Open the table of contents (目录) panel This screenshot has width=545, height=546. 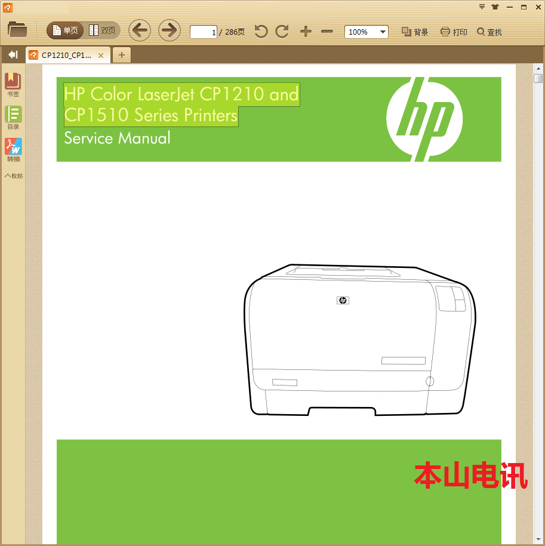coord(13,118)
